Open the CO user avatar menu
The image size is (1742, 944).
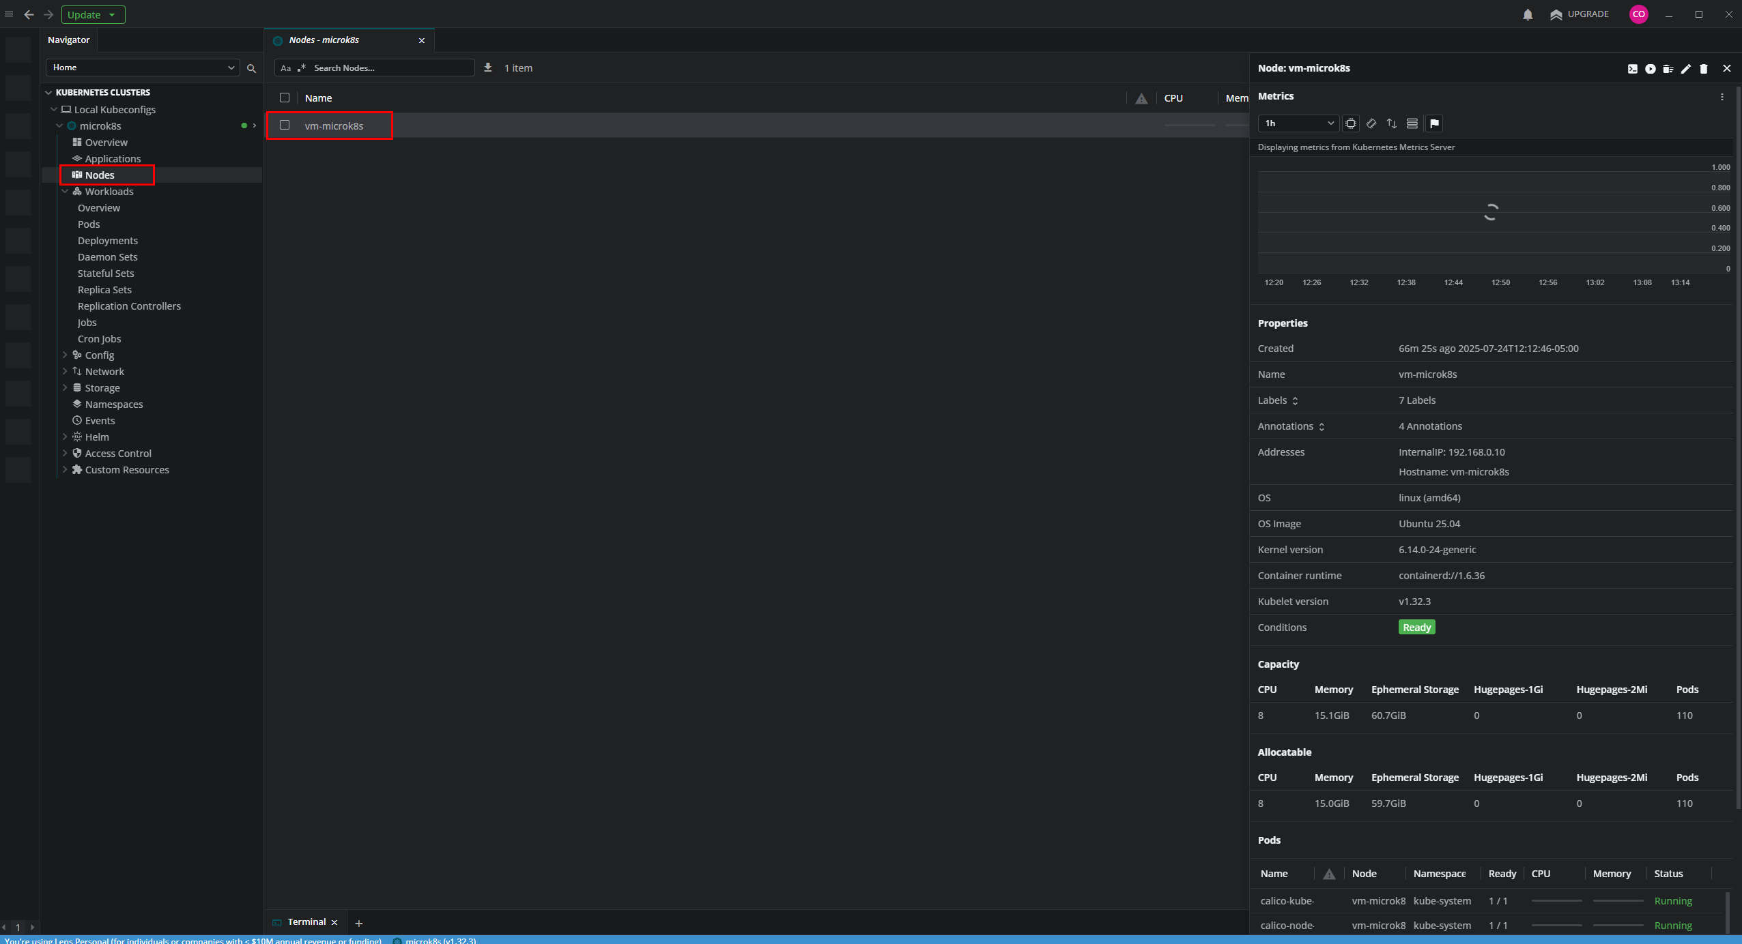tap(1638, 14)
